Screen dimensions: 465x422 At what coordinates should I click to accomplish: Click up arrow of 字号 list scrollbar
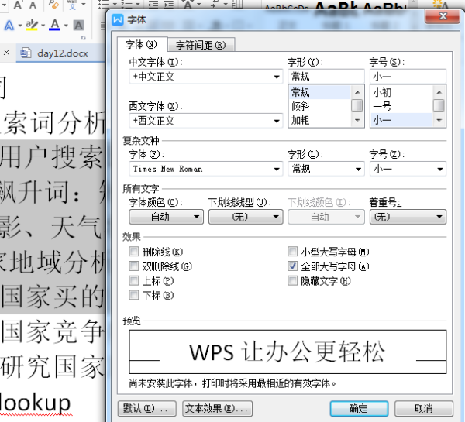439,92
